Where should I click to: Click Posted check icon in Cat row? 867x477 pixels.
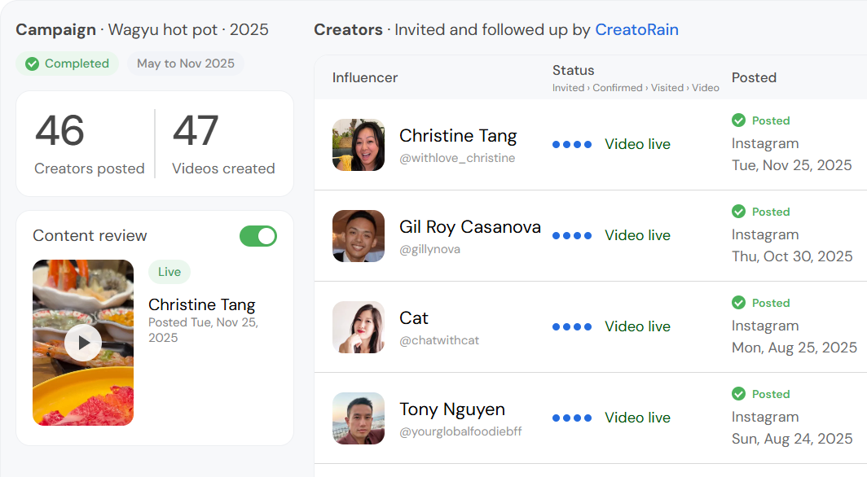point(739,303)
